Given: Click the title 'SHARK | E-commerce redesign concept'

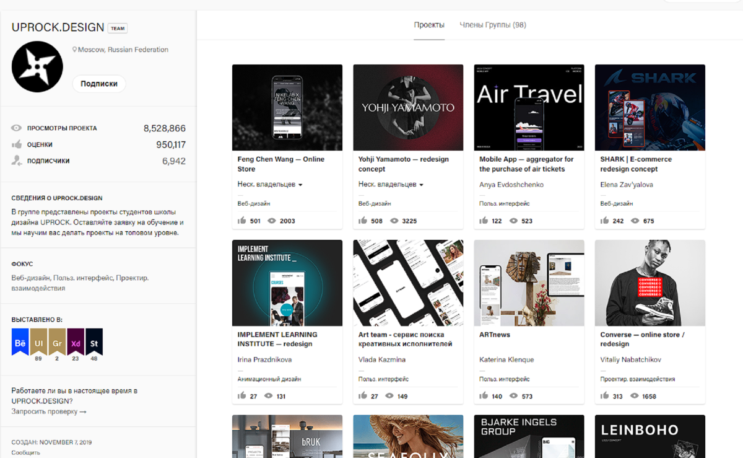Looking at the screenshot, I should 636,164.
